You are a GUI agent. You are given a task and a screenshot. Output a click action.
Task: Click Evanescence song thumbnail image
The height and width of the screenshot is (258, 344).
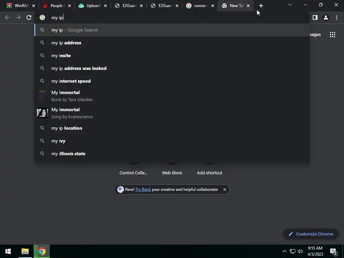[42, 113]
